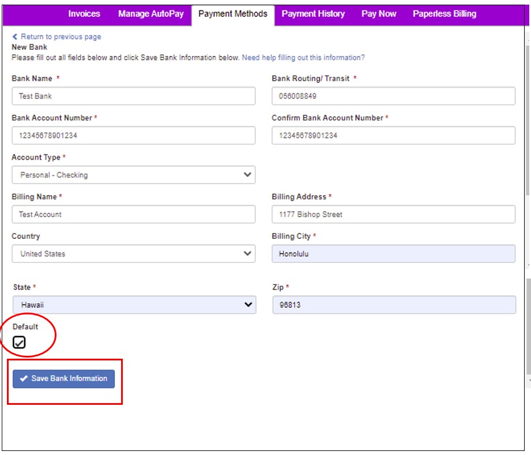
Task: Select the Billing City field containing Honolulu
Action: [x=394, y=254]
